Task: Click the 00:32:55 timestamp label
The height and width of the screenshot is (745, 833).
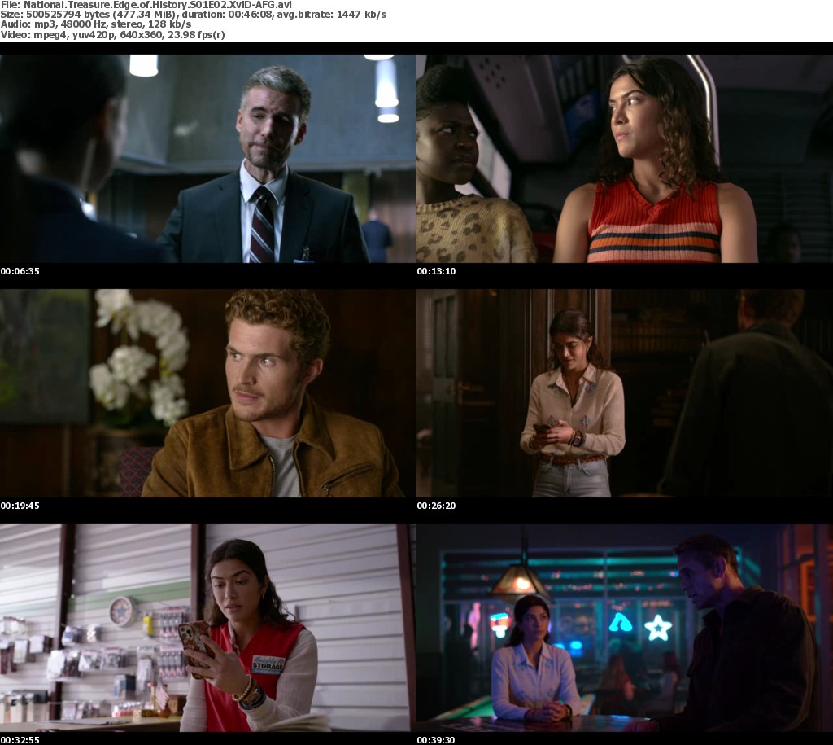Action: click(x=20, y=740)
